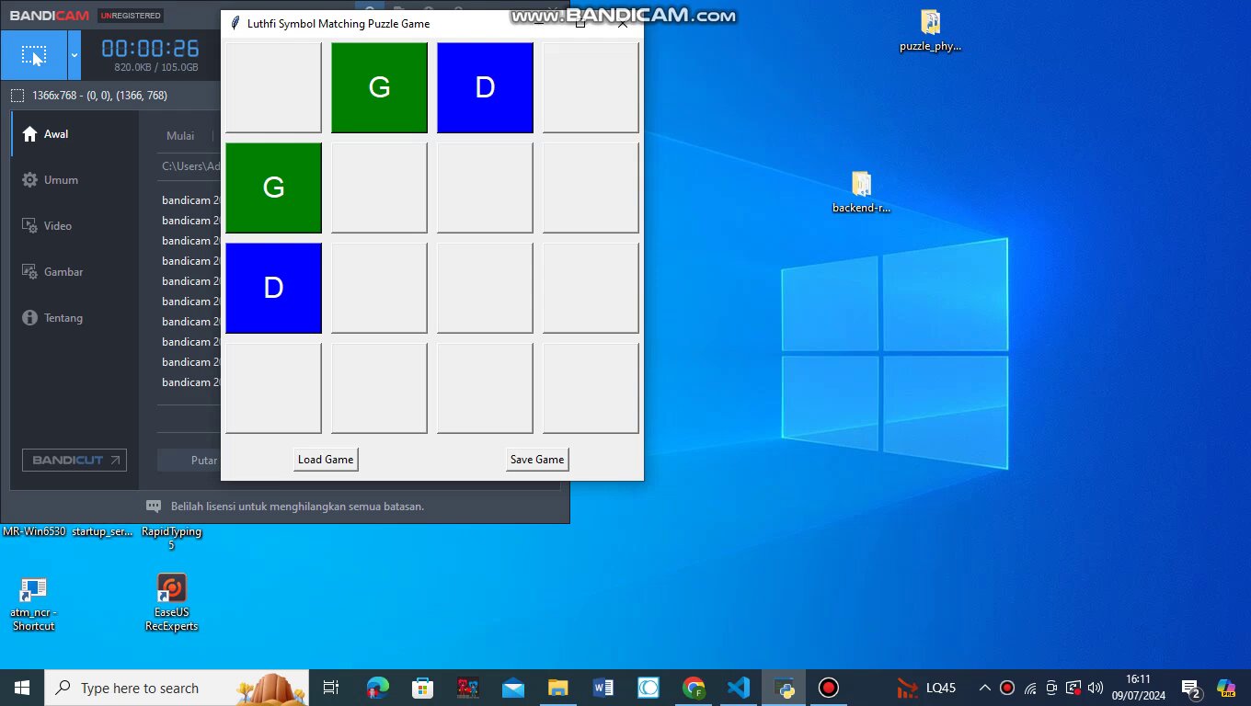Select Bandicam rectangle screen recording mode icon
Screen dimensions: 1251x706
pyautogui.click(x=33, y=55)
